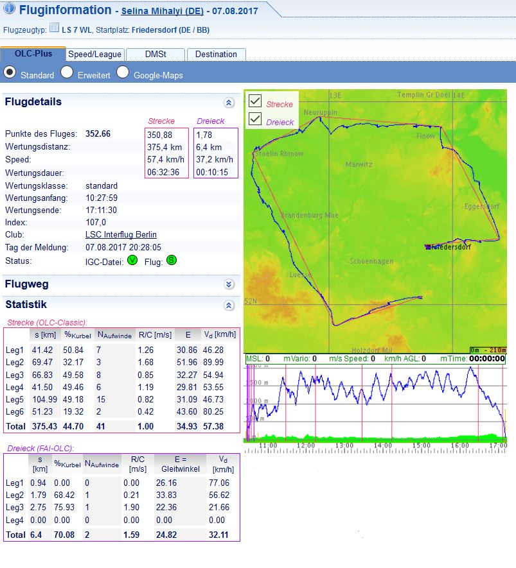The width and height of the screenshot is (516, 568).
Task: Click the Friedersdorf start marker on map
Action: (x=428, y=246)
